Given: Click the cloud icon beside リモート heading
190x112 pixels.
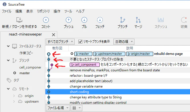Looking at the screenshot, I should pos(15,89).
